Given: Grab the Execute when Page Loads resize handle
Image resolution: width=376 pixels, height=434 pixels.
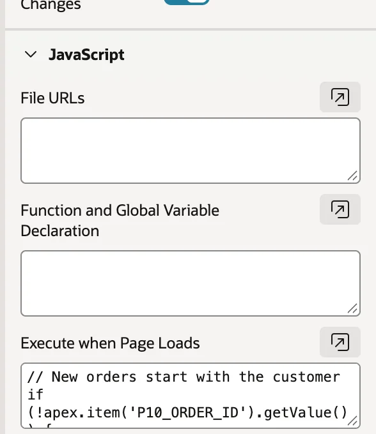Looking at the screenshot, I should pos(353,421).
